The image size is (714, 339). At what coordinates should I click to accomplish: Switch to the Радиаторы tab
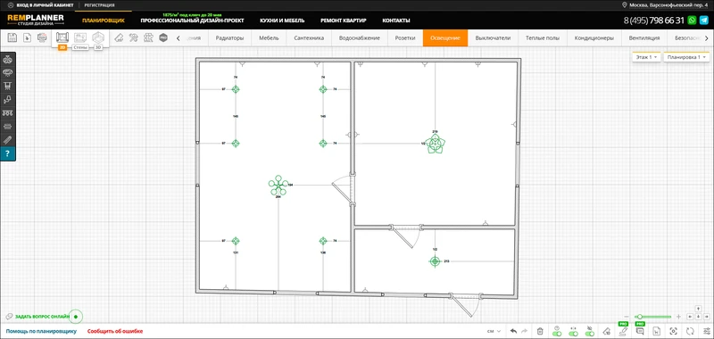tap(230, 37)
